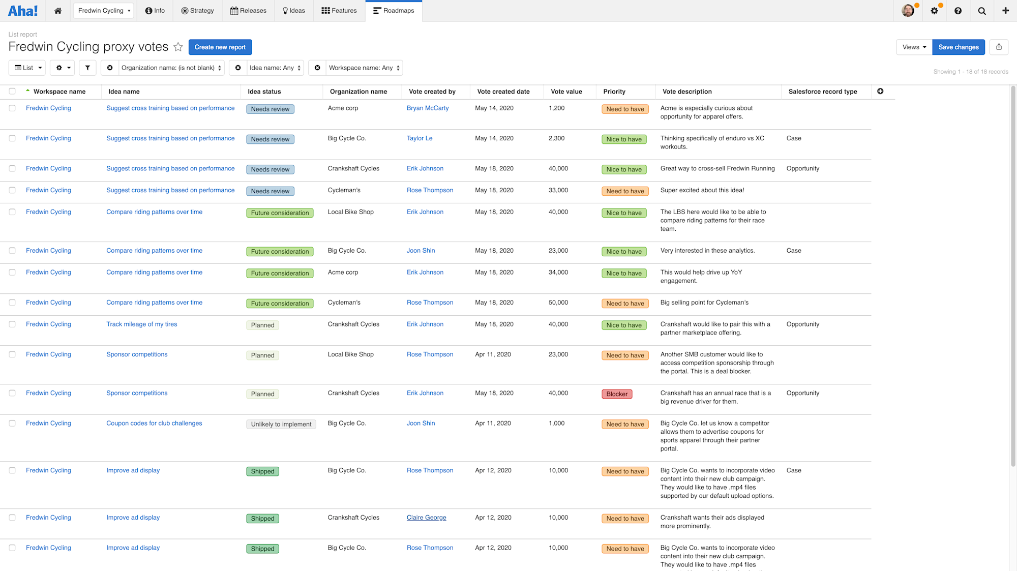
Task: Switch to the Roadmaps tab
Action: (x=394, y=10)
